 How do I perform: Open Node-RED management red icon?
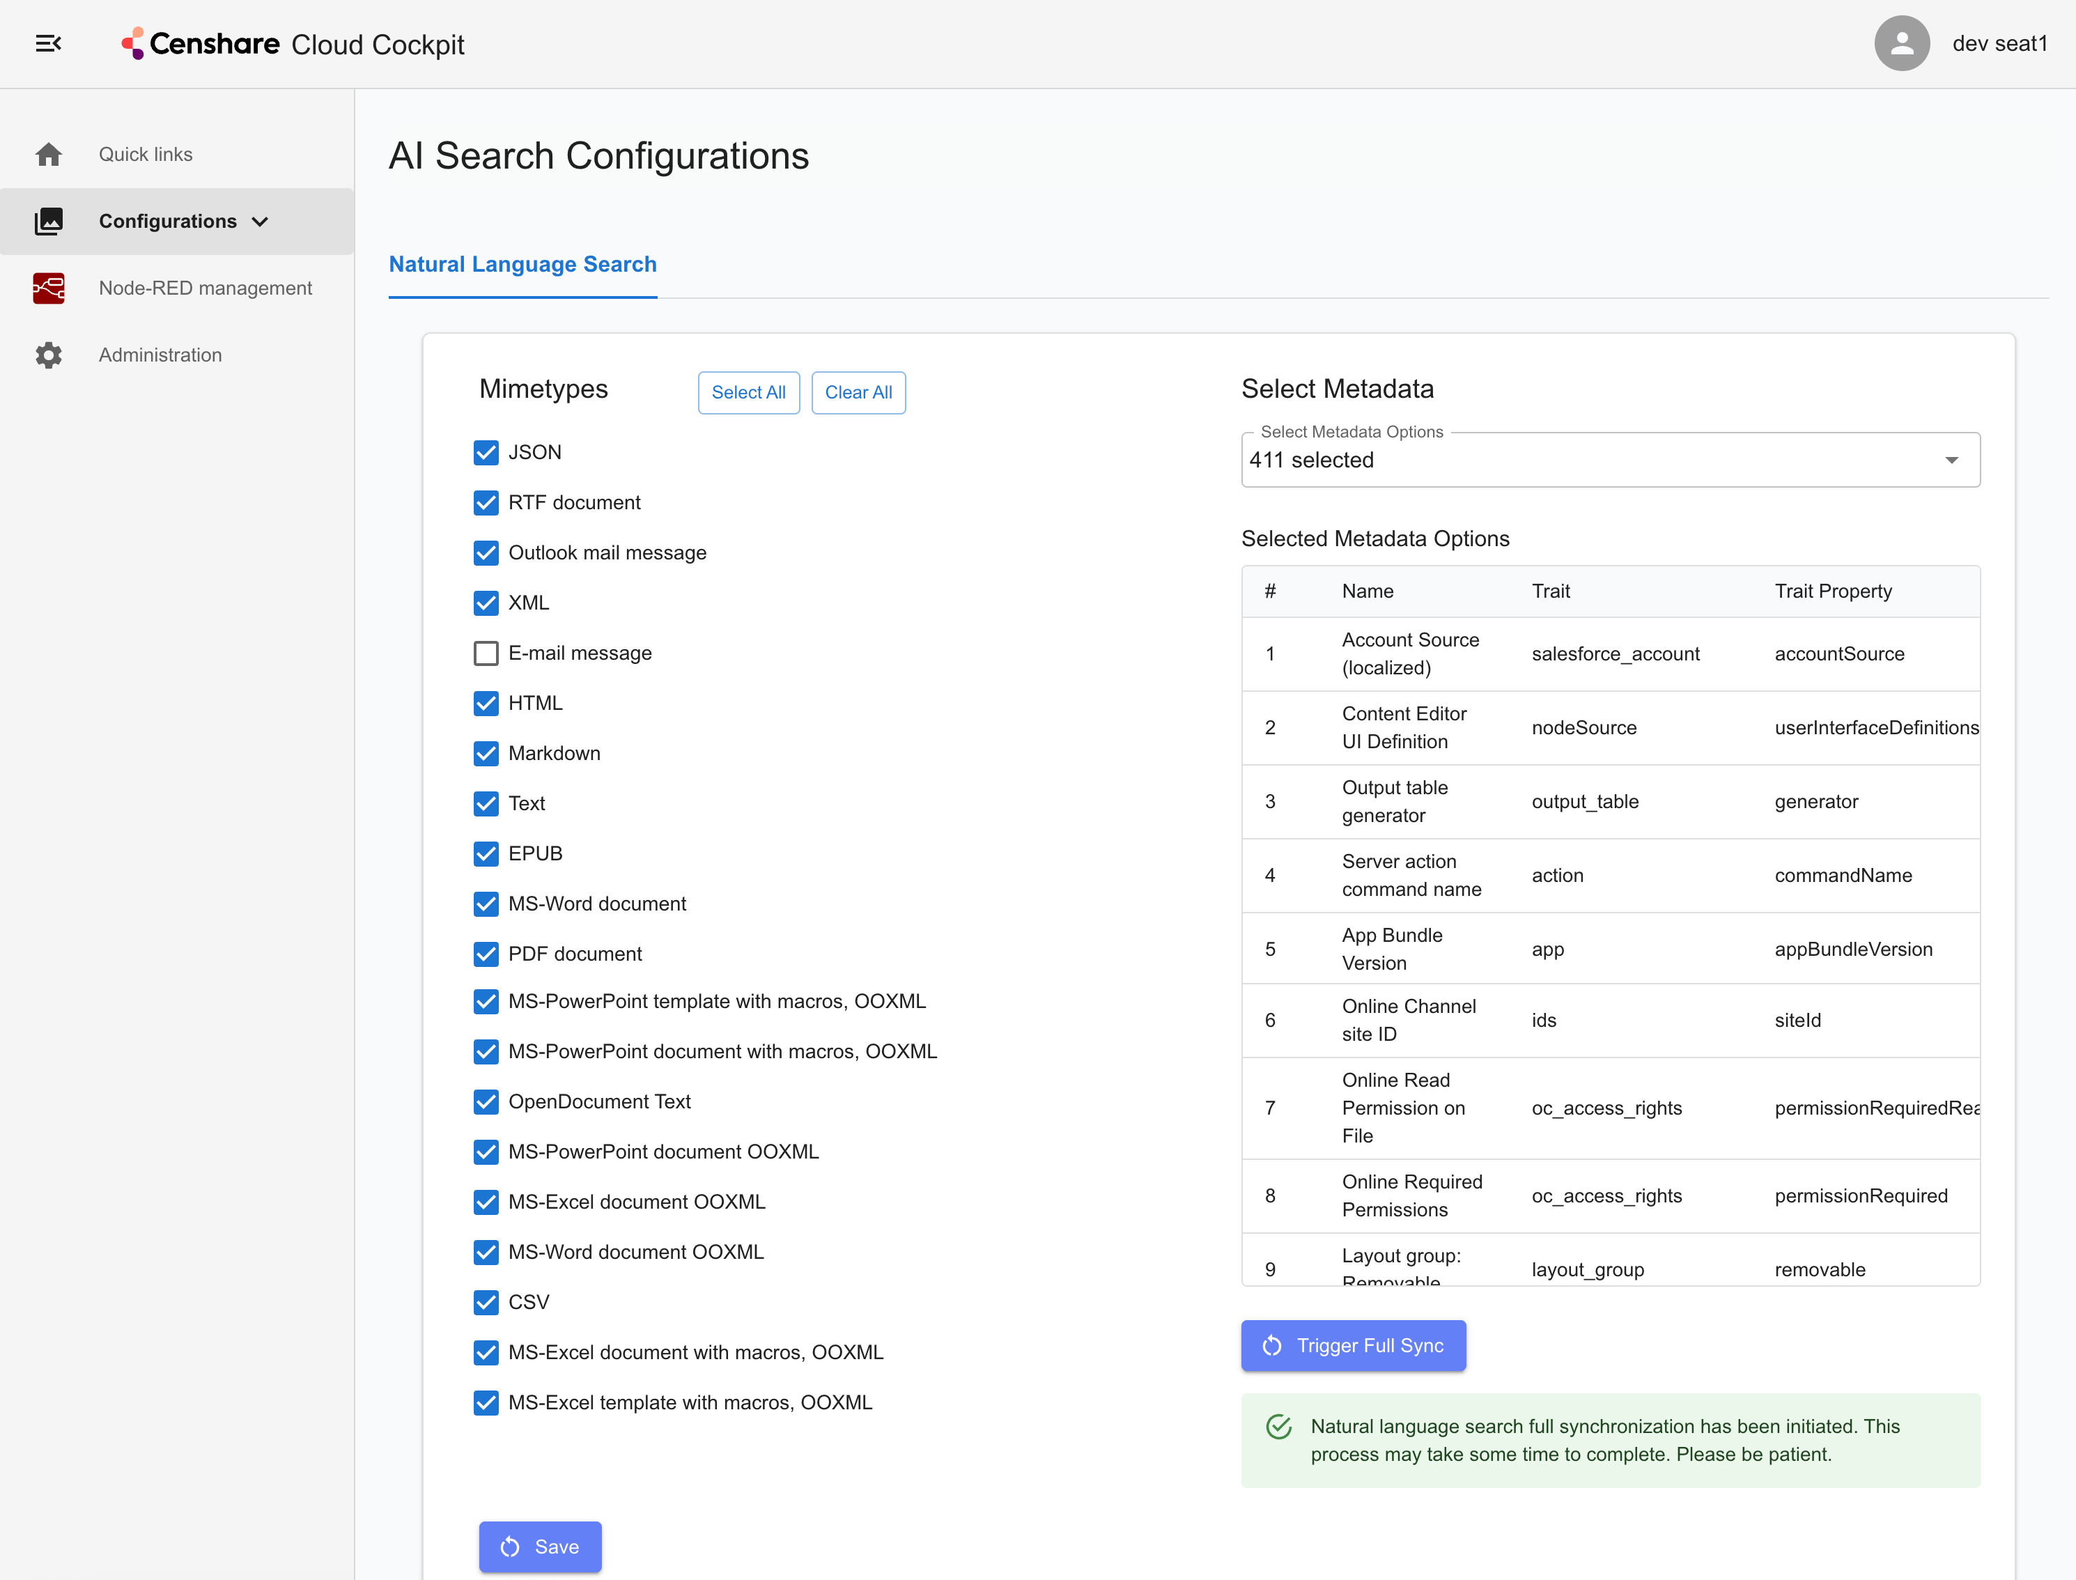pyautogui.click(x=49, y=288)
